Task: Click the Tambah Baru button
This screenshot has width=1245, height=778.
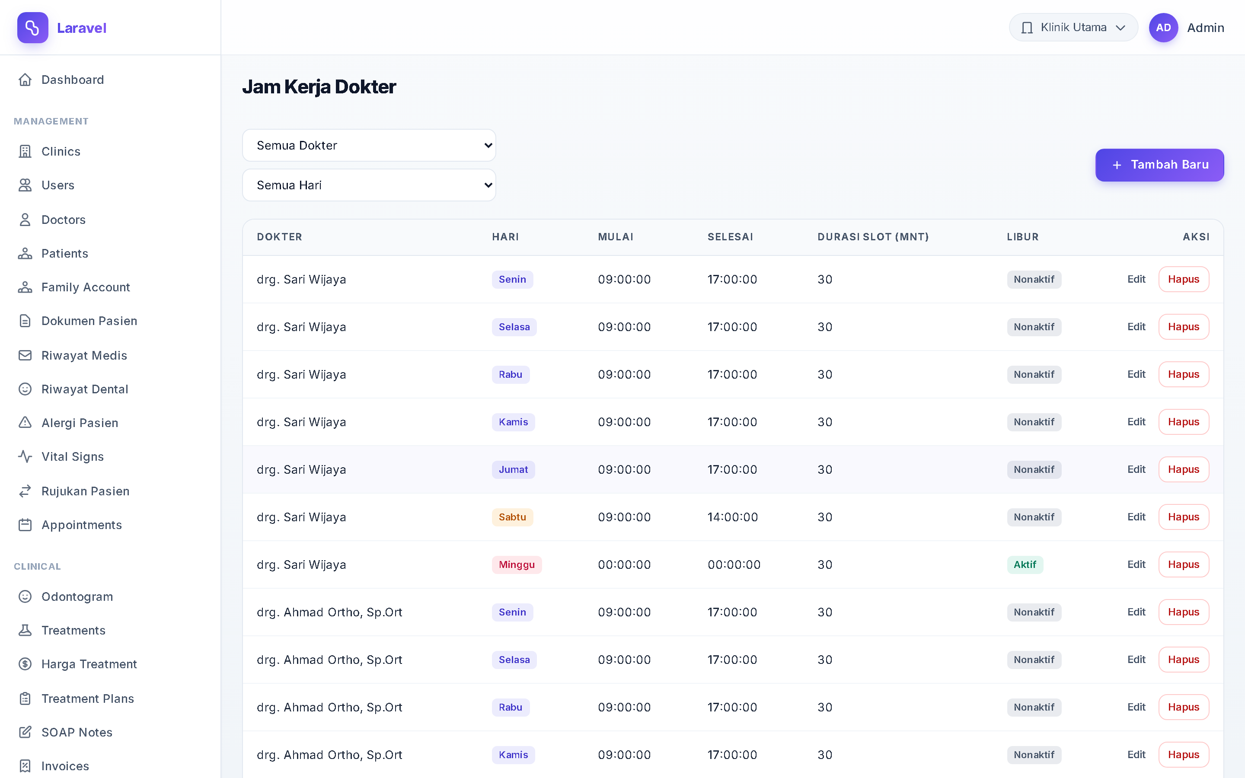Action: [x=1159, y=165]
